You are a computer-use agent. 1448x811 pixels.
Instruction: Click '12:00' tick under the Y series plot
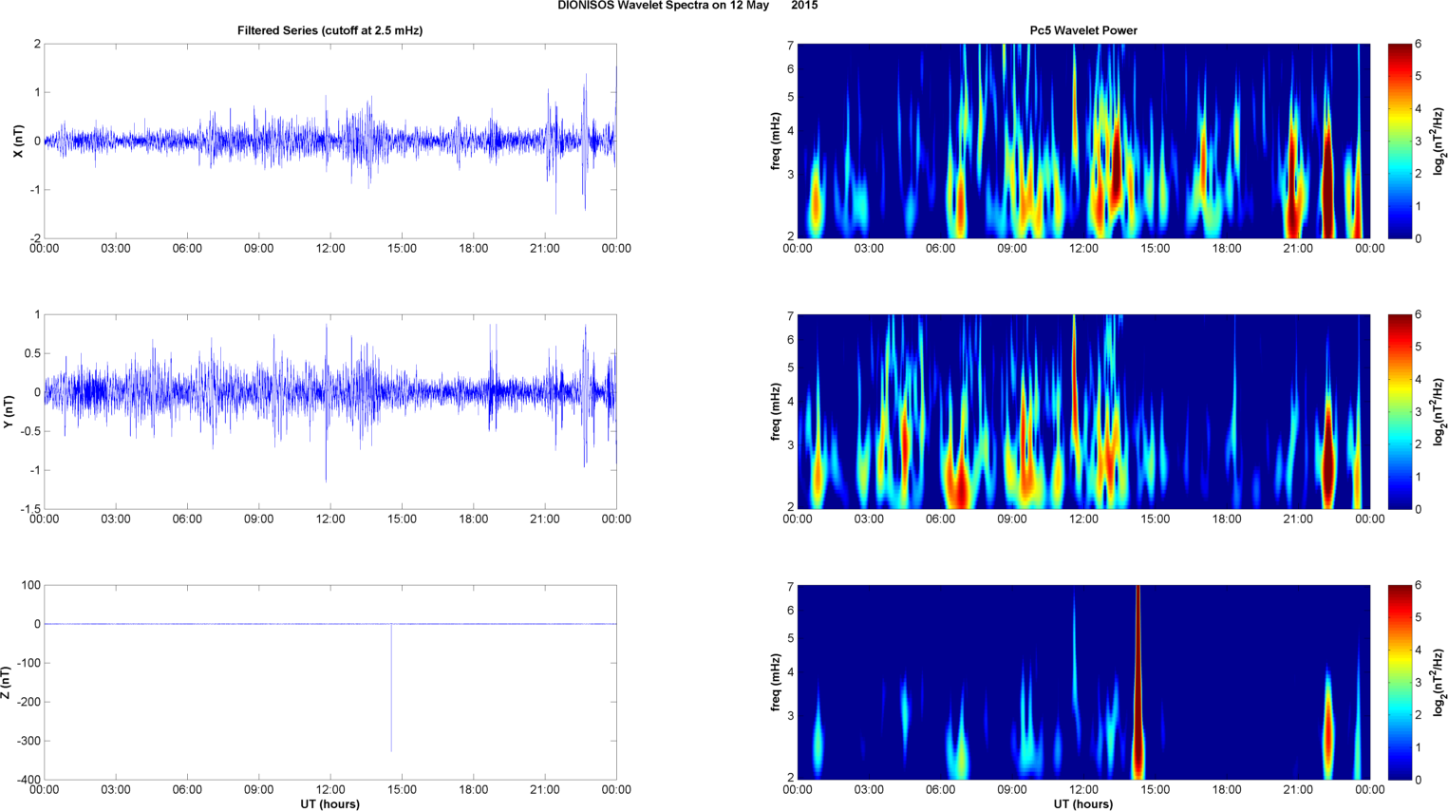pos(330,519)
